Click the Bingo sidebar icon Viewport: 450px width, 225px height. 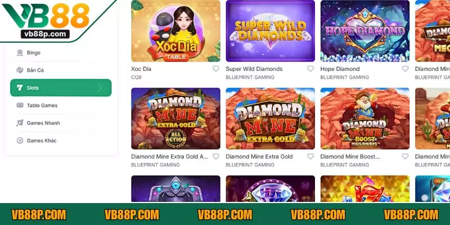click(x=20, y=52)
